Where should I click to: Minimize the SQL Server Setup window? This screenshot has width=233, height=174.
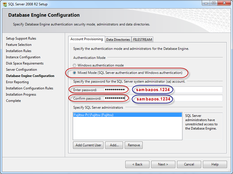pos(206,3)
